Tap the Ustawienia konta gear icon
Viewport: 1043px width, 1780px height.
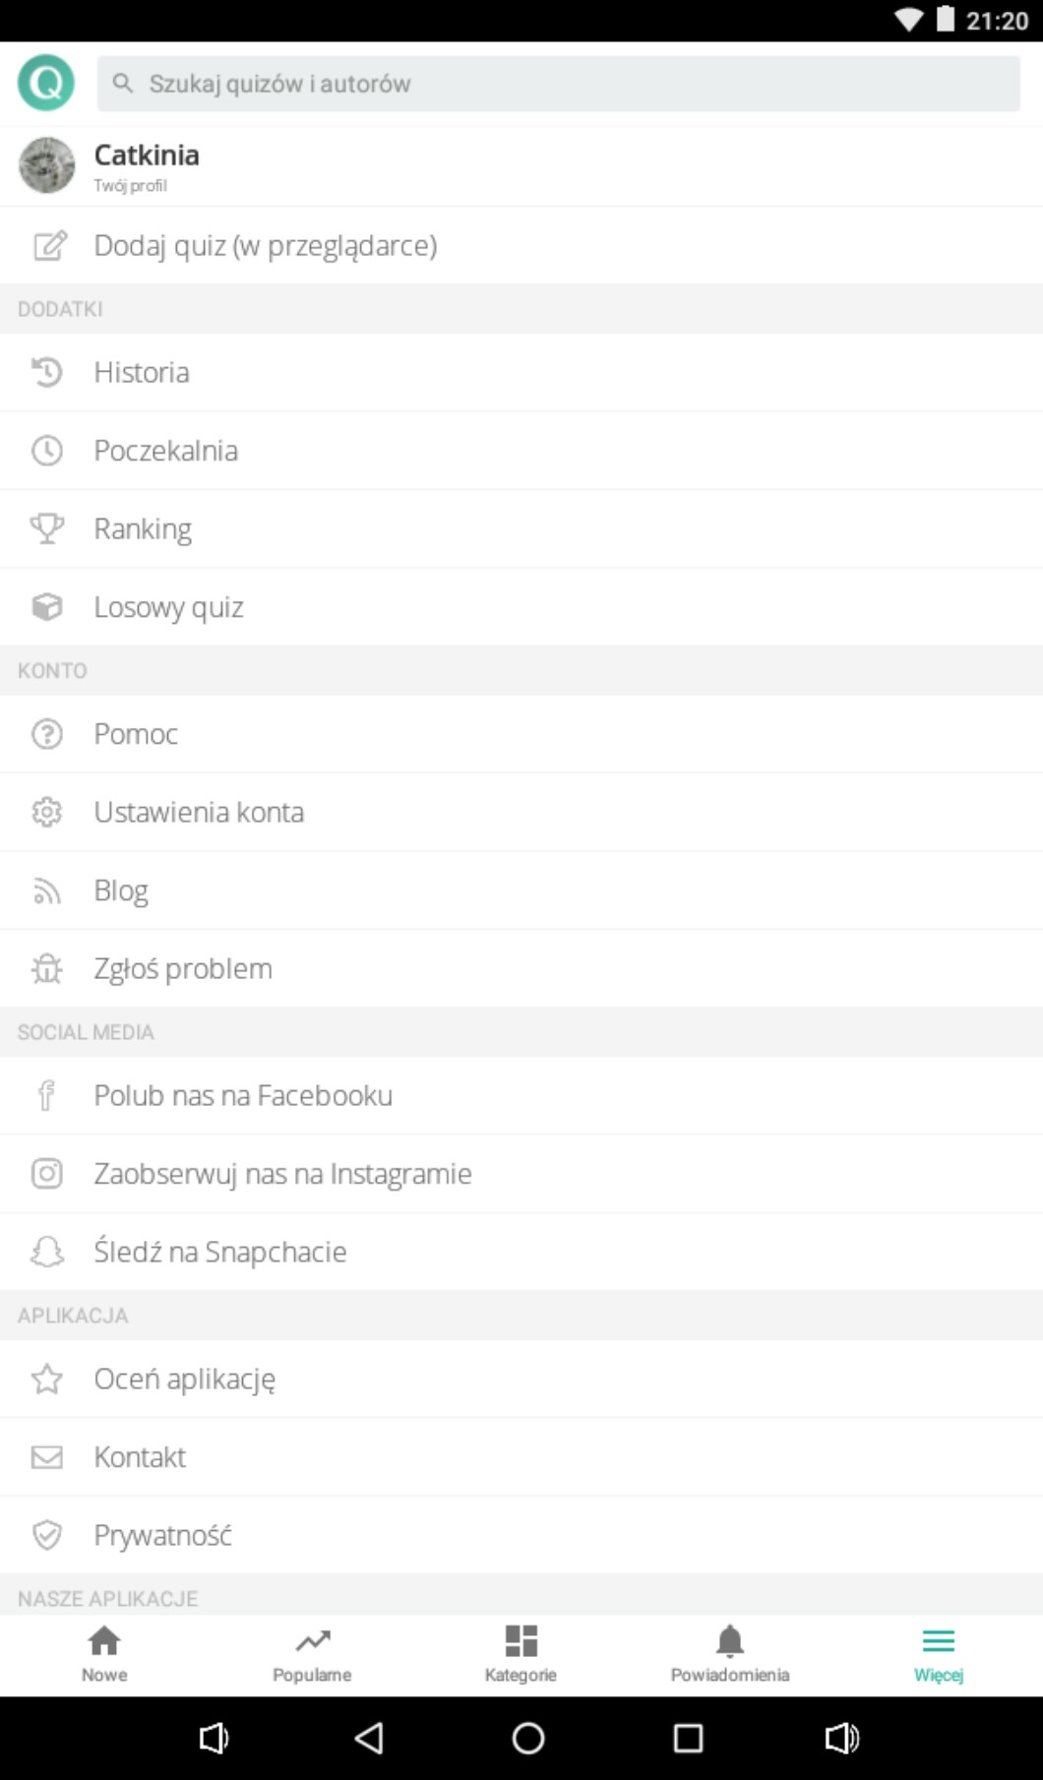pyautogui.click(x=46, y=812)
